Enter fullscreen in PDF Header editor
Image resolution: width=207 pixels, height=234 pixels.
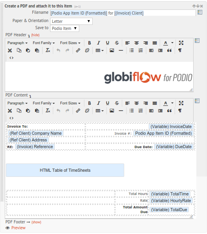(181, 43)
